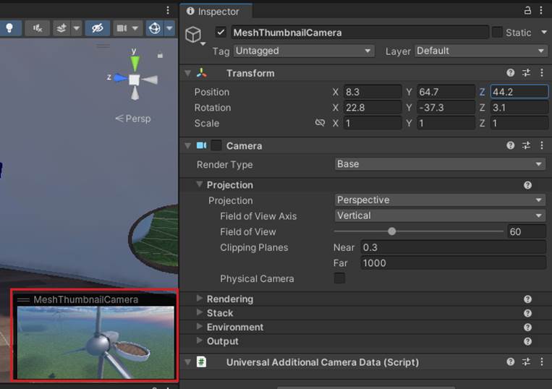The width and height of the screenshot is (552, 389).
Task: Click Field of View value 60
Action: tap(526, 231)
